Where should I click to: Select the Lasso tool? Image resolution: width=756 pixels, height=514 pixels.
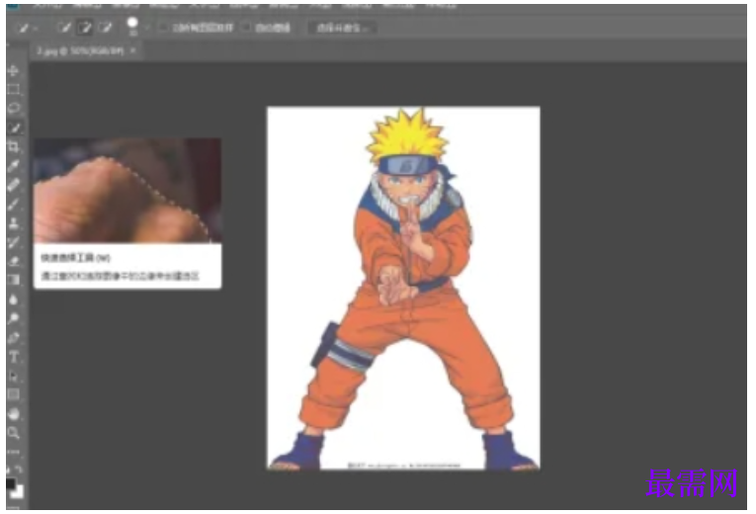(x=14, y=108)
